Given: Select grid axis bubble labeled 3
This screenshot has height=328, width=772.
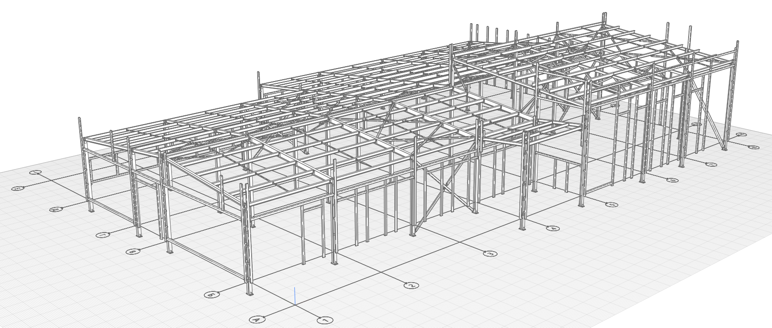Looking at the screenshot, I should coord(490,253).
